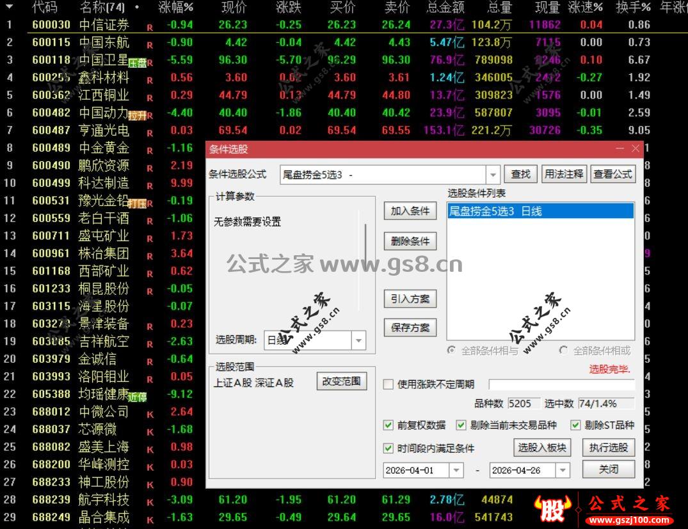Click the 近停 tag on 均瑶健康
The image size is (688, 529).
click(x=138, y=397)
